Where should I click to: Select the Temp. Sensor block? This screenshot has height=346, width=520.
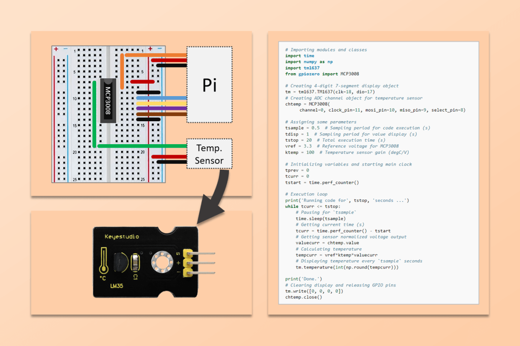210,154
